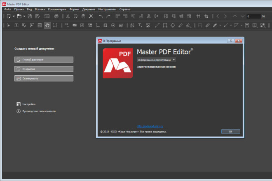
Task: Click the Save floppy disk icon
Action: click(30, 16)
